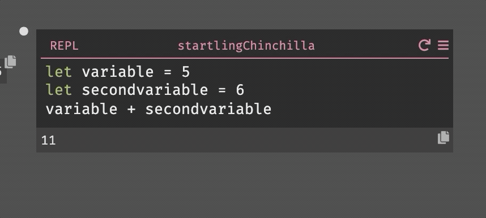This screenshot has width=486, height=218.
Task: Click the refresh icon to re-run the REPL
Action: [424, 45]
